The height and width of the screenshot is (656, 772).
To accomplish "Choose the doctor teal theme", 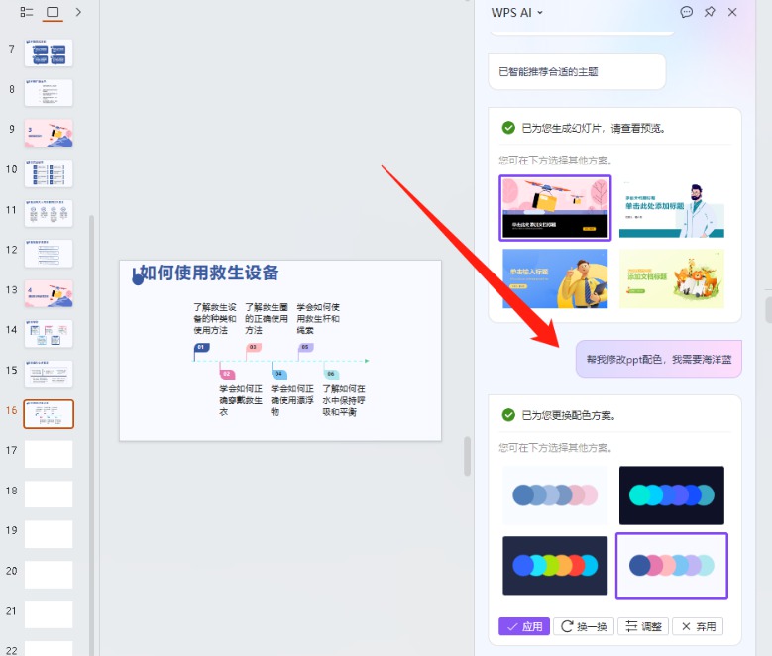I will [672, 209].
